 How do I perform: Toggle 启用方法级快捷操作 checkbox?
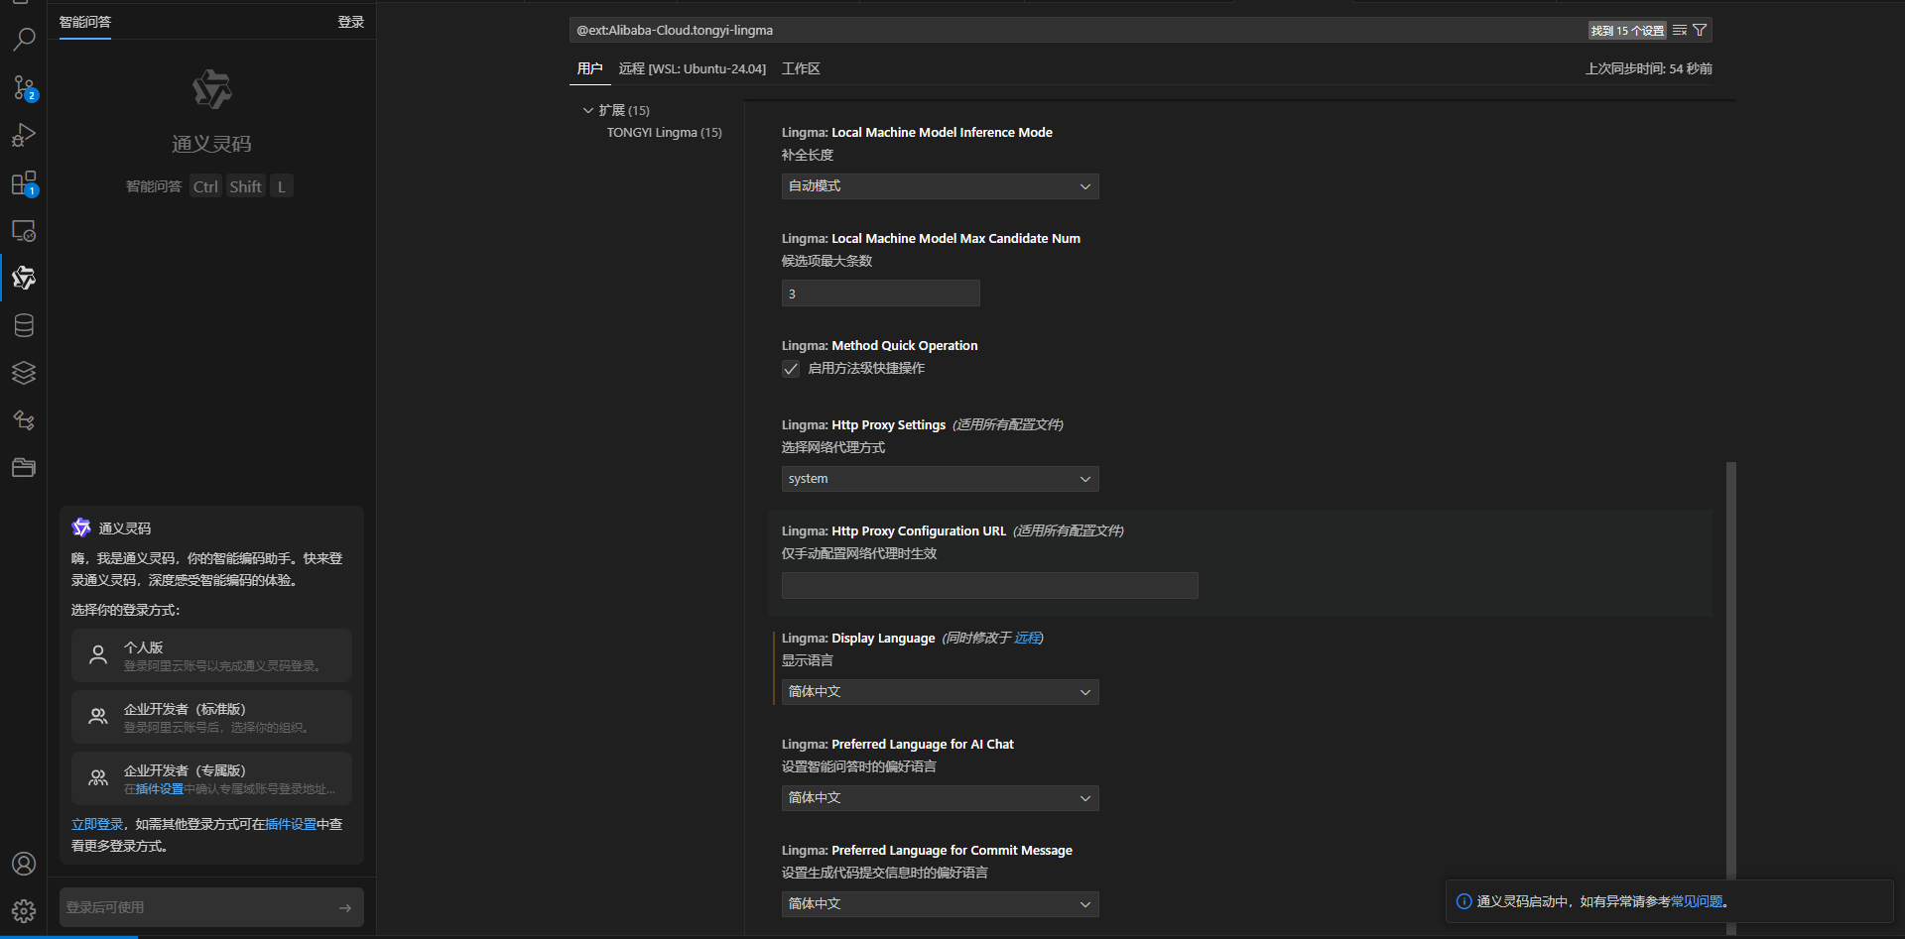(x=791, y=369)
